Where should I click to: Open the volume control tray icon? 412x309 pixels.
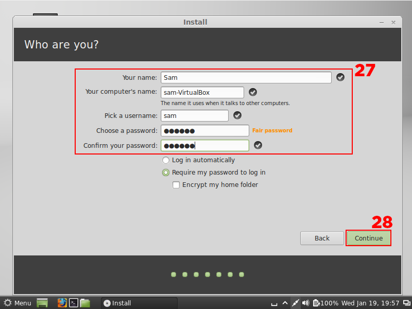click(x=305, y=303)
